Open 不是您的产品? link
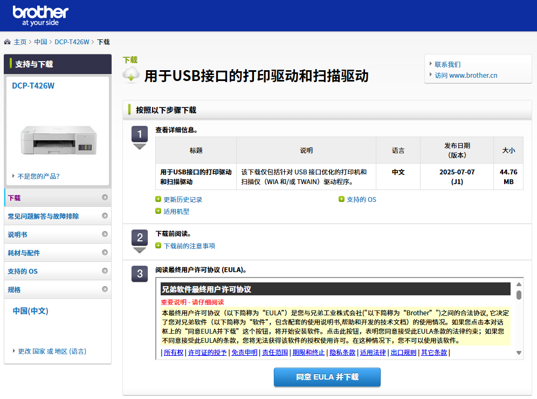Image resolution: width=537 pixels, height=399 pixels. click(x=38, y=177)
